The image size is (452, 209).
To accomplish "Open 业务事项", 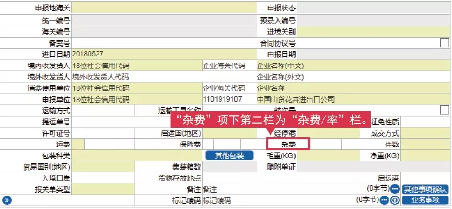I will 426,200.
